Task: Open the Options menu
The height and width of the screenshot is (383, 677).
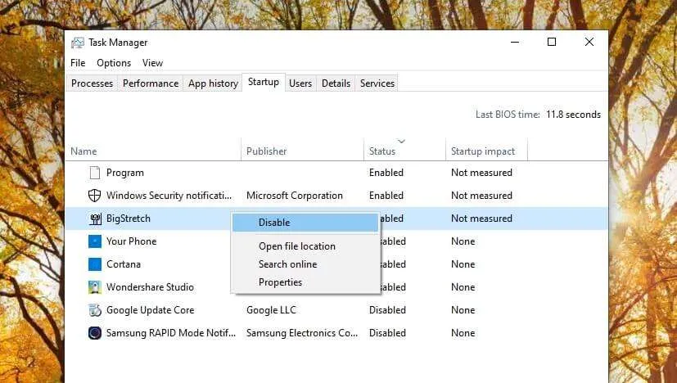Action: tap(114, 63)
